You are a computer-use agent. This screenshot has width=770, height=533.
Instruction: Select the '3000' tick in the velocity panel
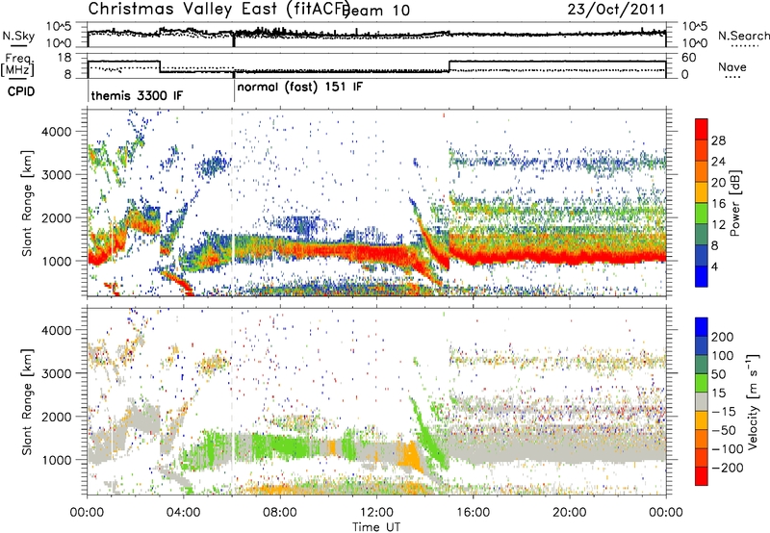[56, 373]
